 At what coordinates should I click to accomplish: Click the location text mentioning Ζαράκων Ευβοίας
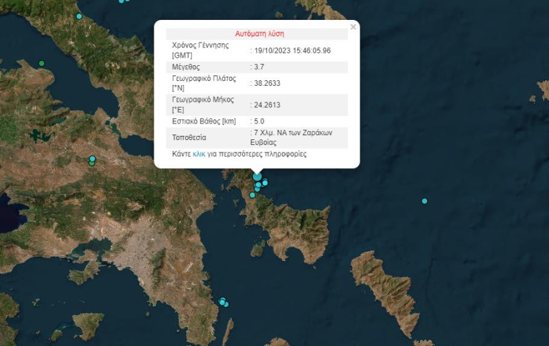(294, 137)
